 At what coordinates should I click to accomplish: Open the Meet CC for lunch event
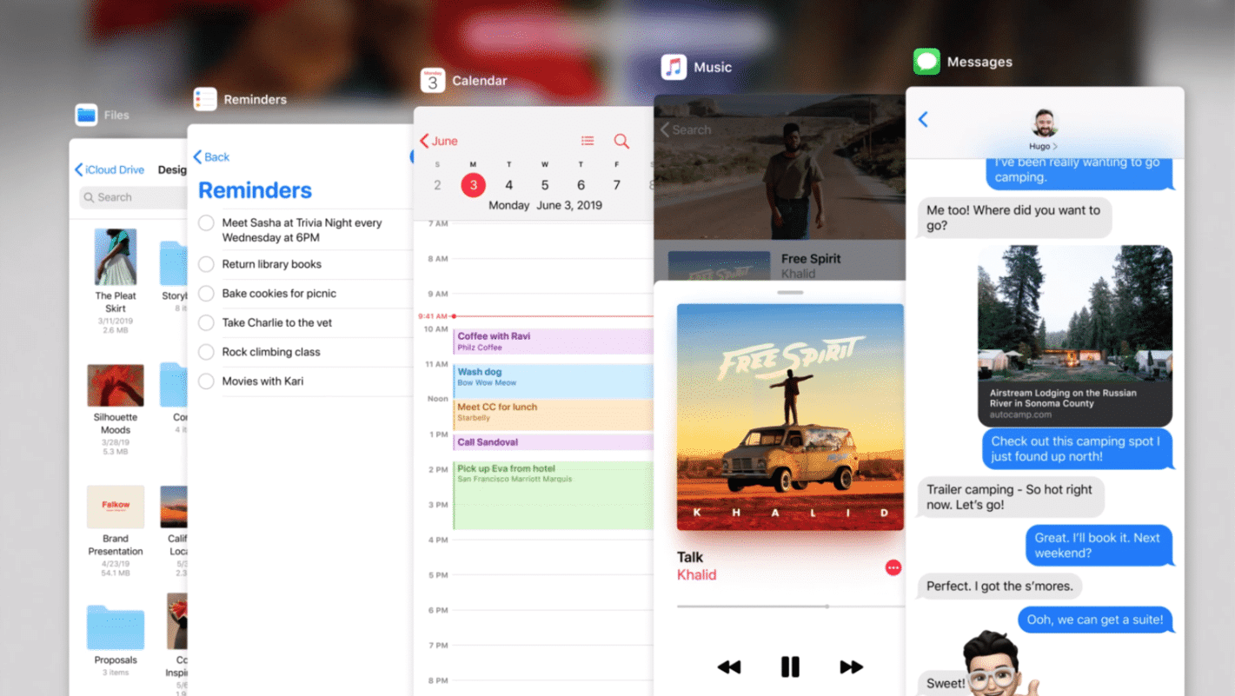tap(553, 415)
